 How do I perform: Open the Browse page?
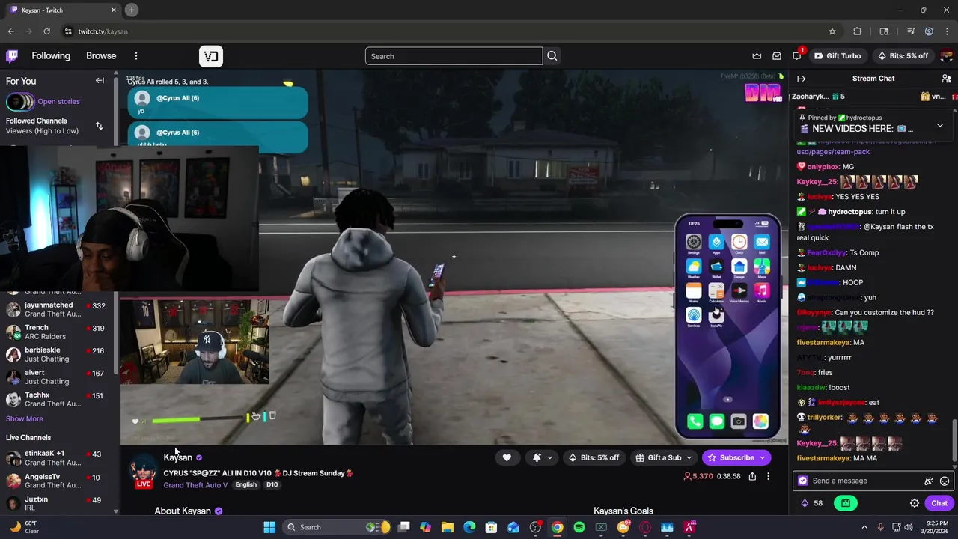(101, 56)
